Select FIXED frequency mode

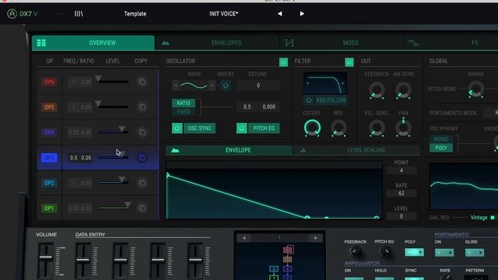pos(184,111)
